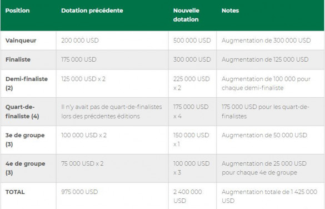Select the Nouvelle dotation header cell

[x=186, y=15]
